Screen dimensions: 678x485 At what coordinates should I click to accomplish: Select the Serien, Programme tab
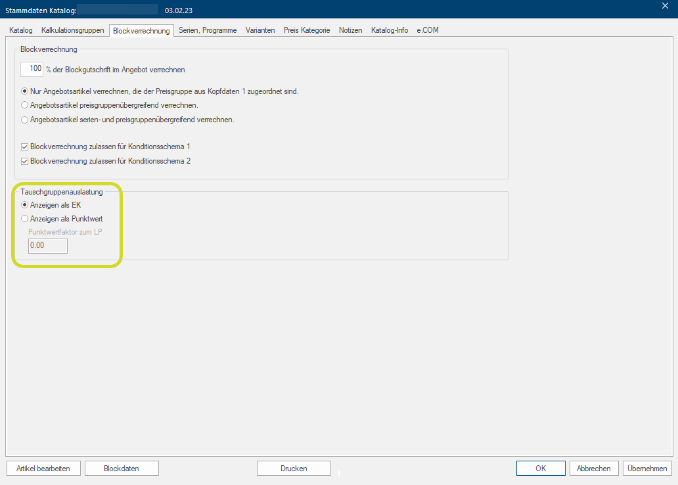pos(208,30)
